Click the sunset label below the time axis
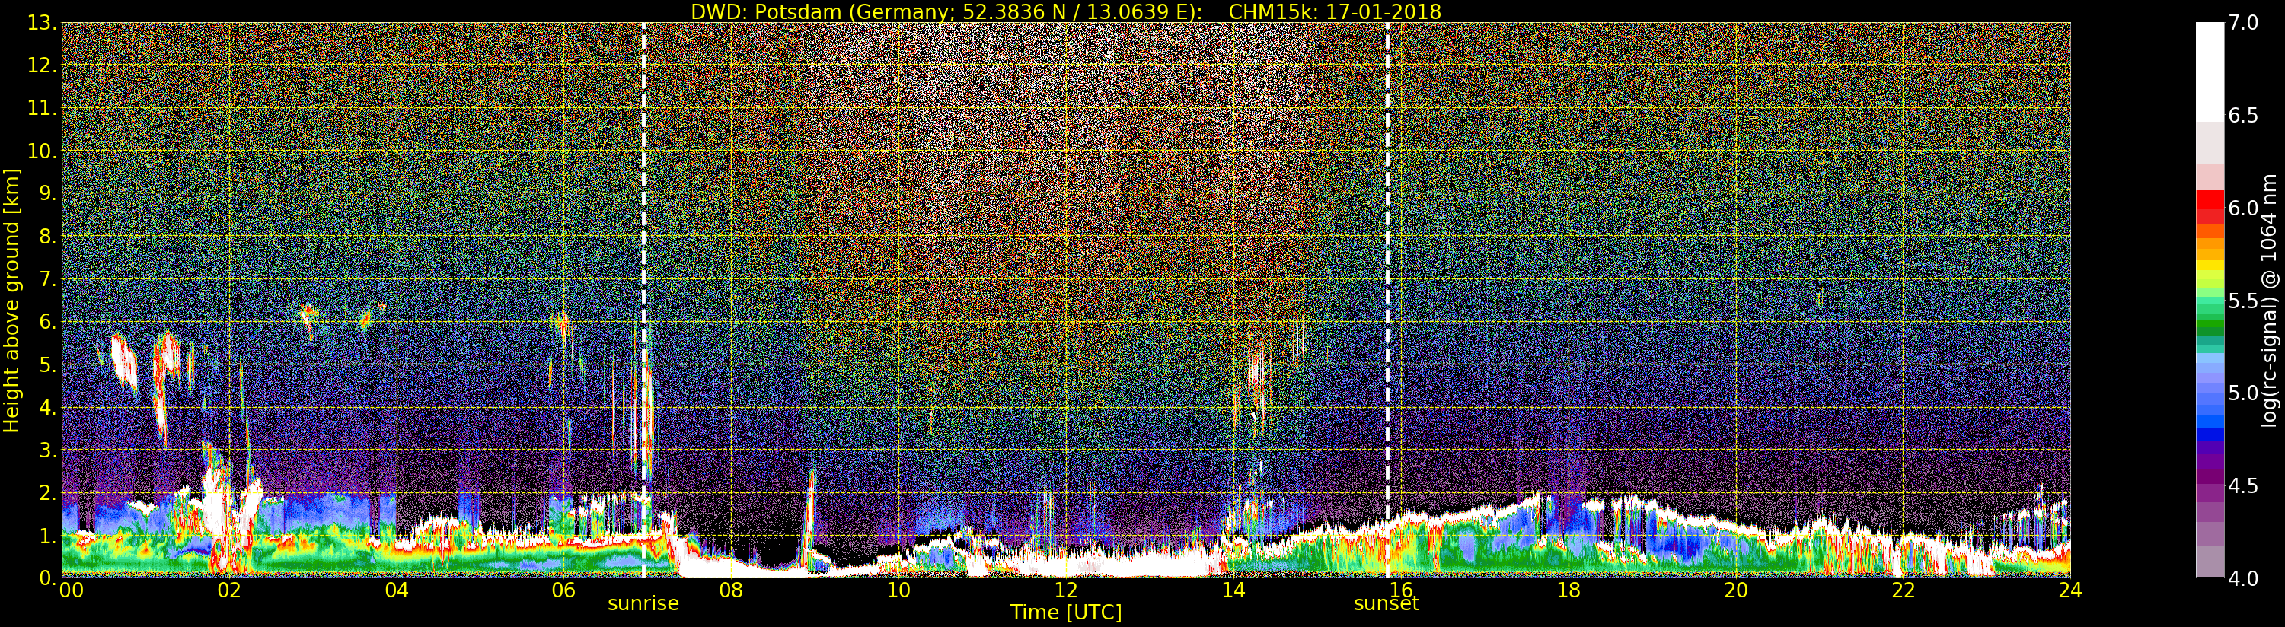Image resolution: width=2285 pixels, height=627 pixels. click(x=1386, y=604)
